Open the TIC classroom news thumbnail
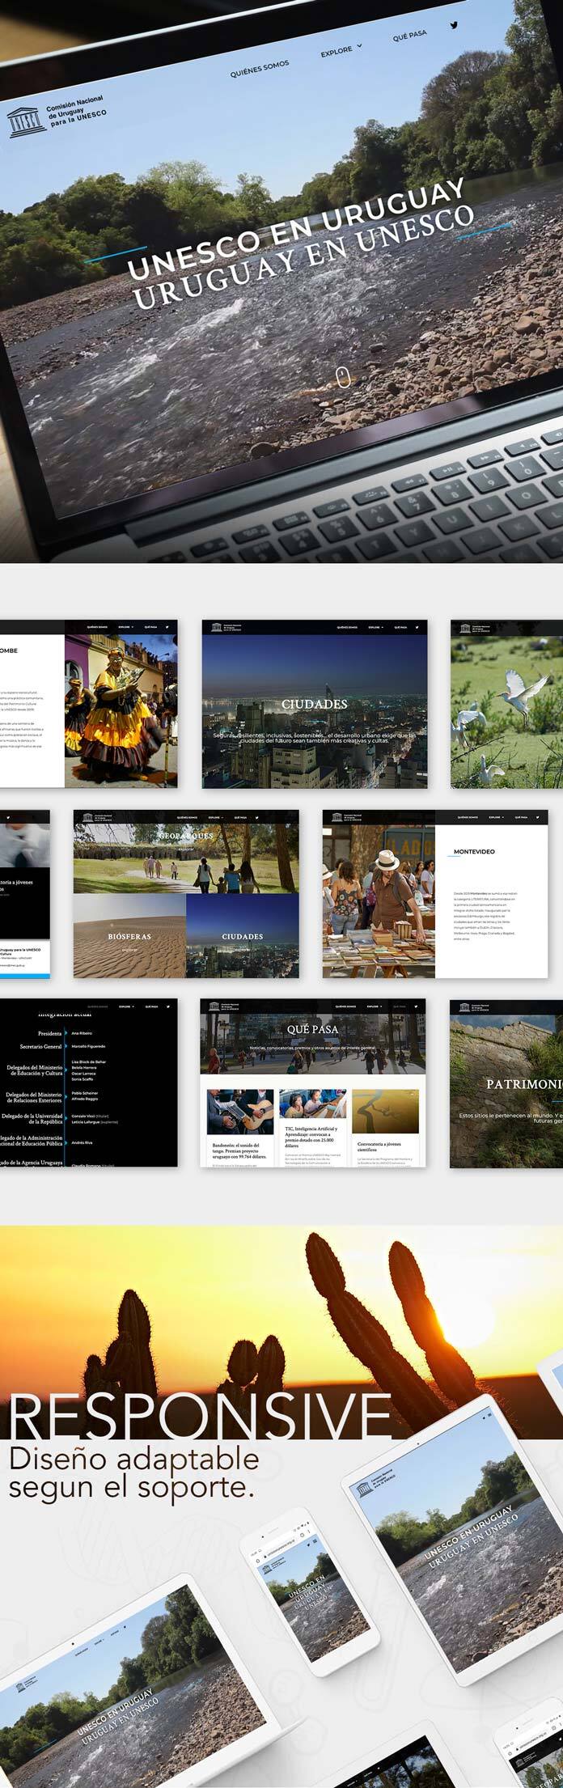This screenshot has width=563, height=1788. [312, 1104]
